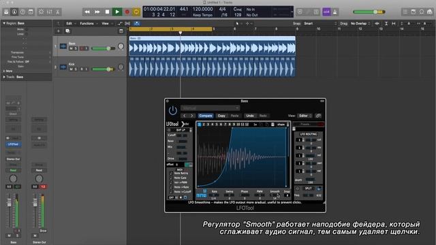Open the View Editor dropdown
436x245 pixels.
click(305, 116)
